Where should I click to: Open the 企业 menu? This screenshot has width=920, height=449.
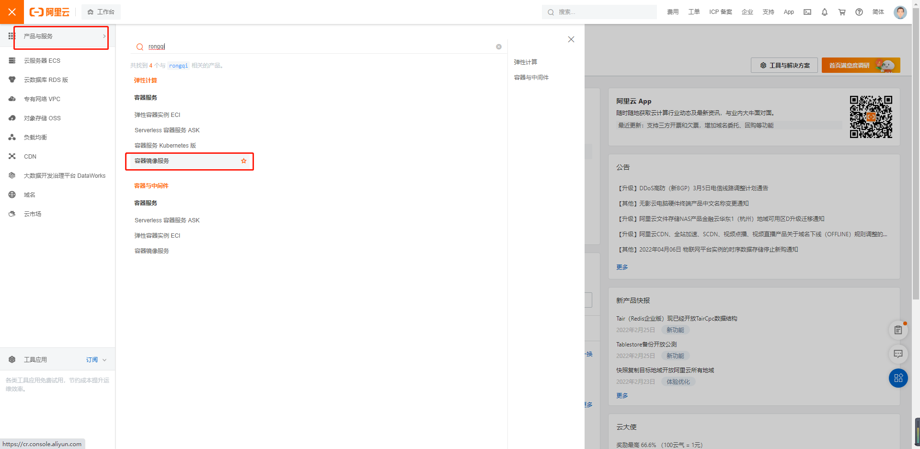click(x=747, y=12)
